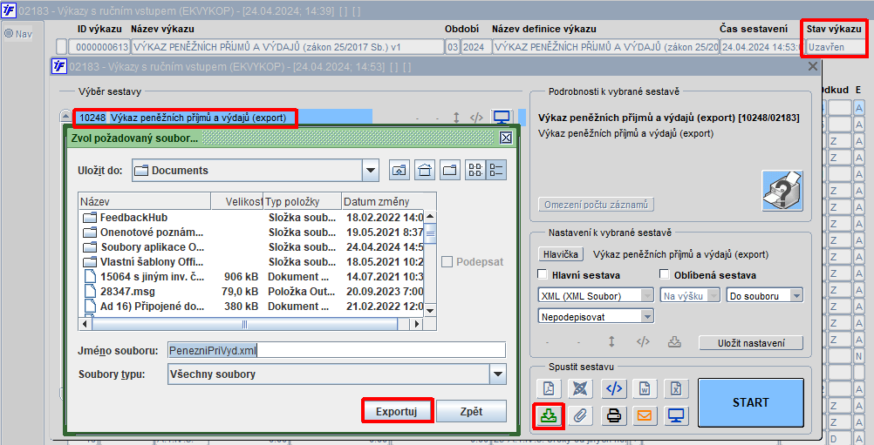Enable the Hlavní sestava checkbox
This screenshot has height=445, width=874.
coord(542,274)
